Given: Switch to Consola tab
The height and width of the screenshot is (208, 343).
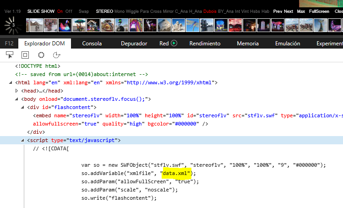Looking at the screenshot, I should coord(92,44).
